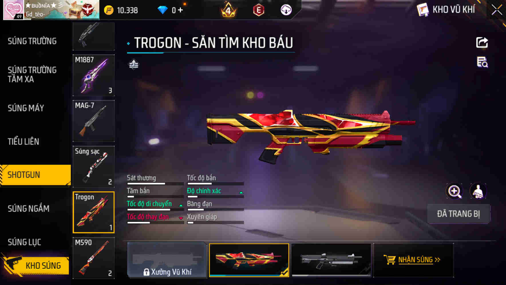Open the TIỂU LIÊN weapon category
506x285 pixels.
tap(23, 141)
